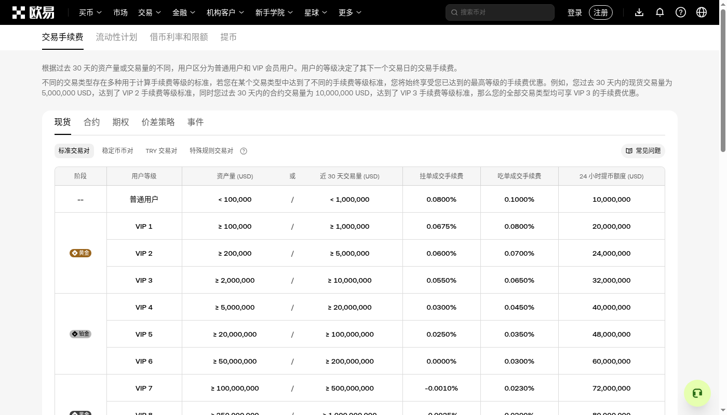Switch to the 借币利率和限额 tab
This screenshot has width=727, height=415.
coord(179,37)
